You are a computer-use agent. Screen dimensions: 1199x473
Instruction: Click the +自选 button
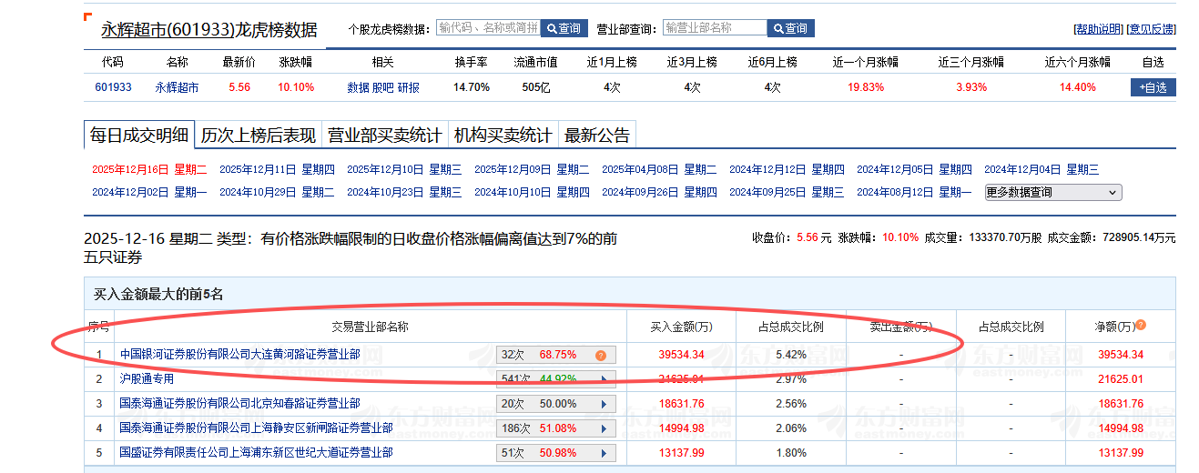pyautogui.click(x=1153, y=87)
